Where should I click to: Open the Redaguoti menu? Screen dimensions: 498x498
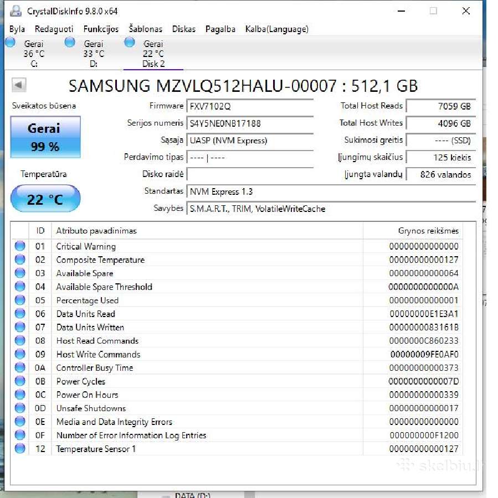[54, 29]
